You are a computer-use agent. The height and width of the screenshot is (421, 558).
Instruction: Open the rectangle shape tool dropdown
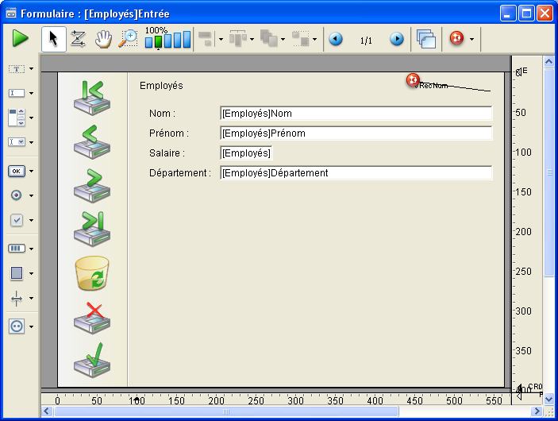click(31, 273)
